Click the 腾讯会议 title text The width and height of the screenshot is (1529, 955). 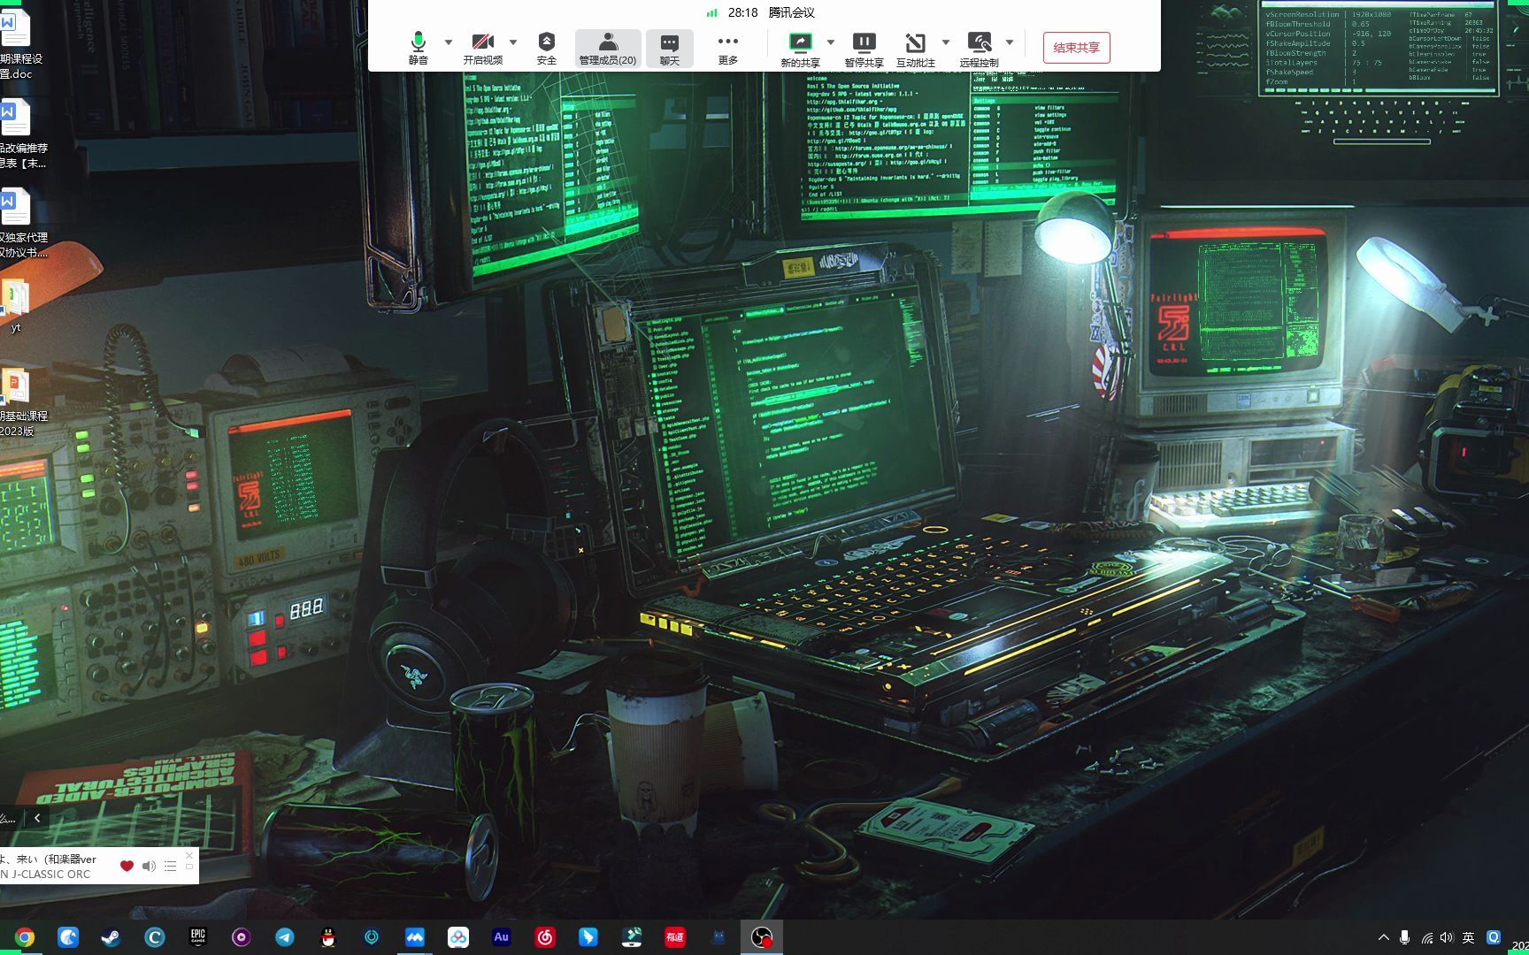coord(792,12)
